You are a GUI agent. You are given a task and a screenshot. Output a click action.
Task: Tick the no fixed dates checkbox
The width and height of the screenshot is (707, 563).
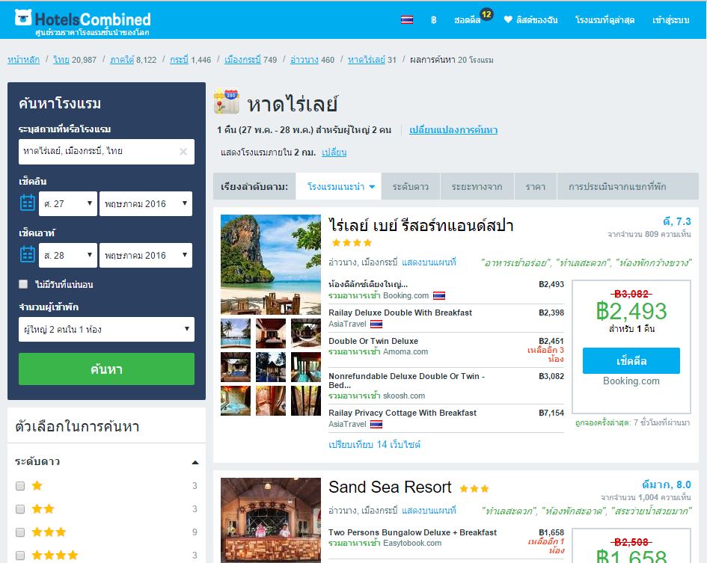(x=23, y=284)
